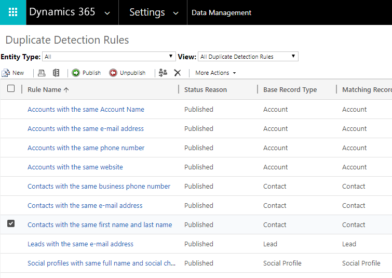Click the green Publish icon
Viewport: 392px width, 278px height.
[x=76, y=73]
